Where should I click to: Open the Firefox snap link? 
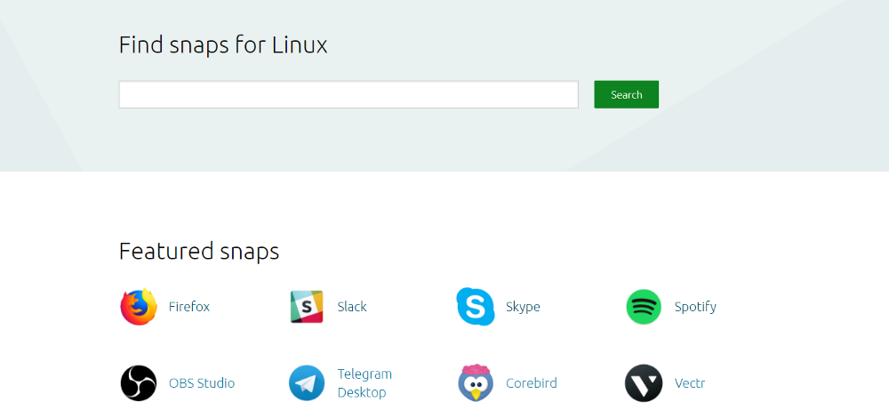[189, 307]
